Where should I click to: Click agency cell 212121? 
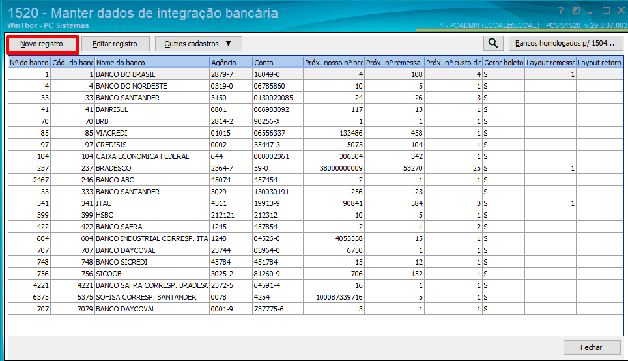(231, 215)
